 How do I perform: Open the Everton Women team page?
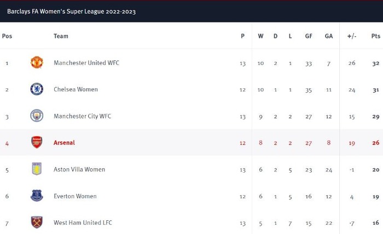point(76,196)
